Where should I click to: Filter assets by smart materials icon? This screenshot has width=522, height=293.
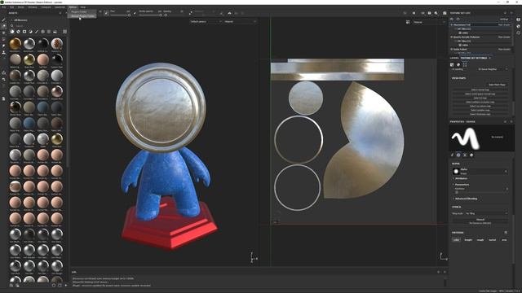click(x=18, y=32)
